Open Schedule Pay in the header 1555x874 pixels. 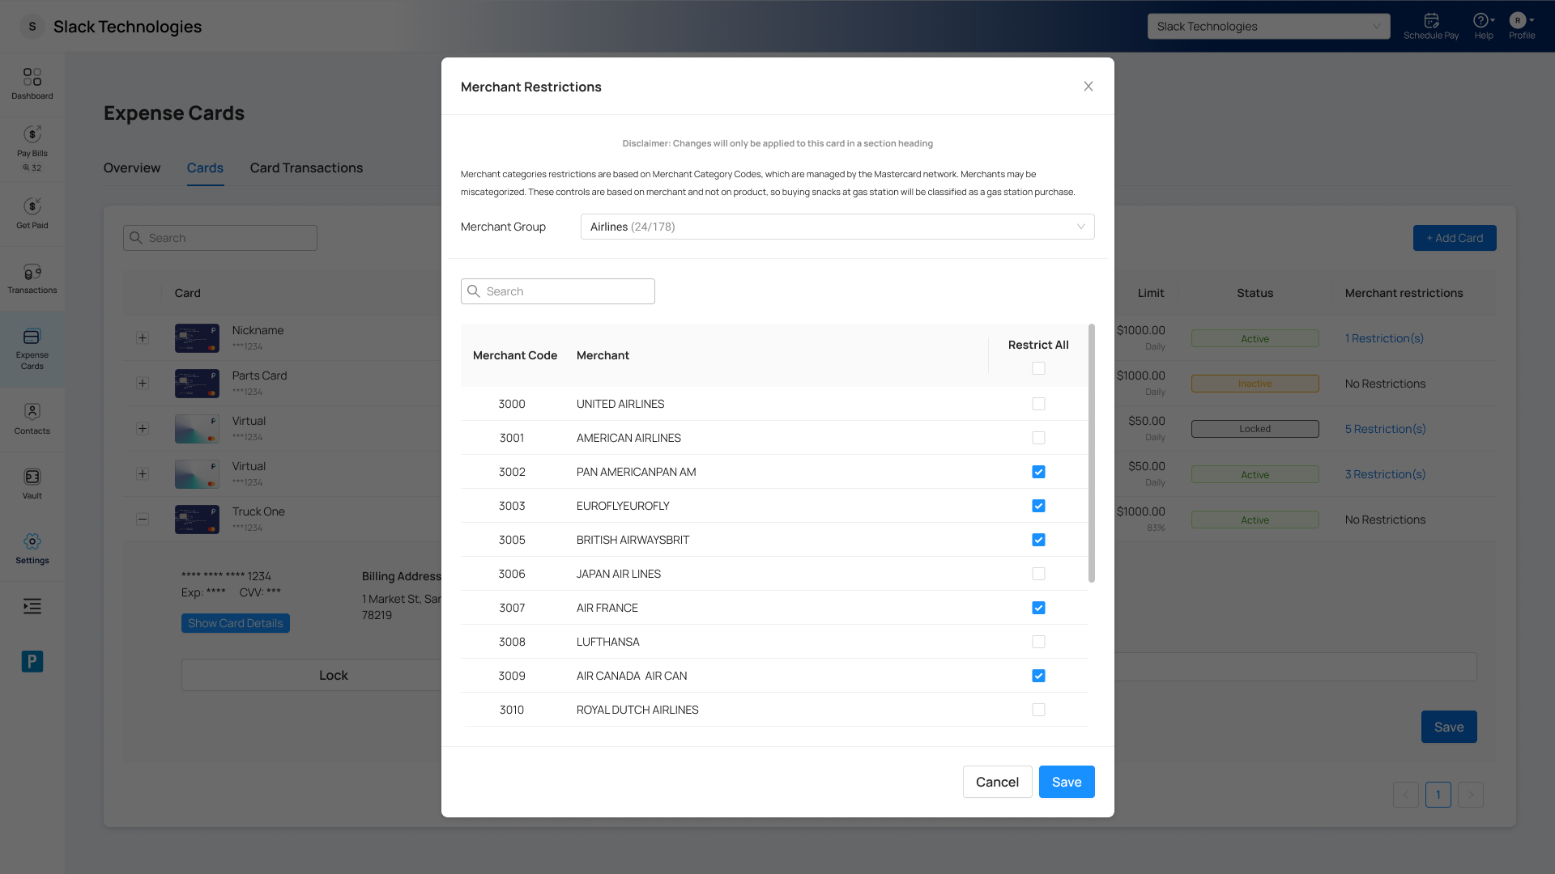1431,26
